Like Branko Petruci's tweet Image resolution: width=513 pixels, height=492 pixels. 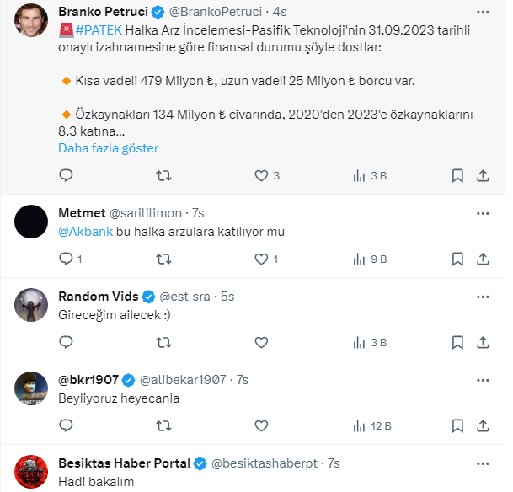261,176
